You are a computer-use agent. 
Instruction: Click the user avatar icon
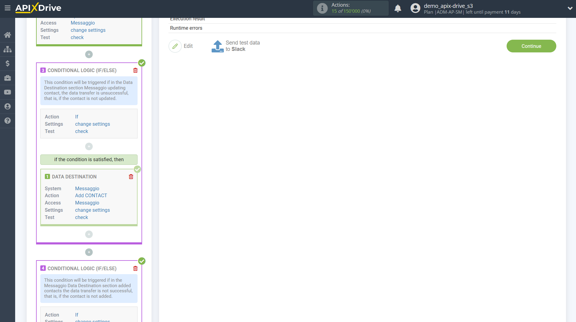click(x=415, y=8)
